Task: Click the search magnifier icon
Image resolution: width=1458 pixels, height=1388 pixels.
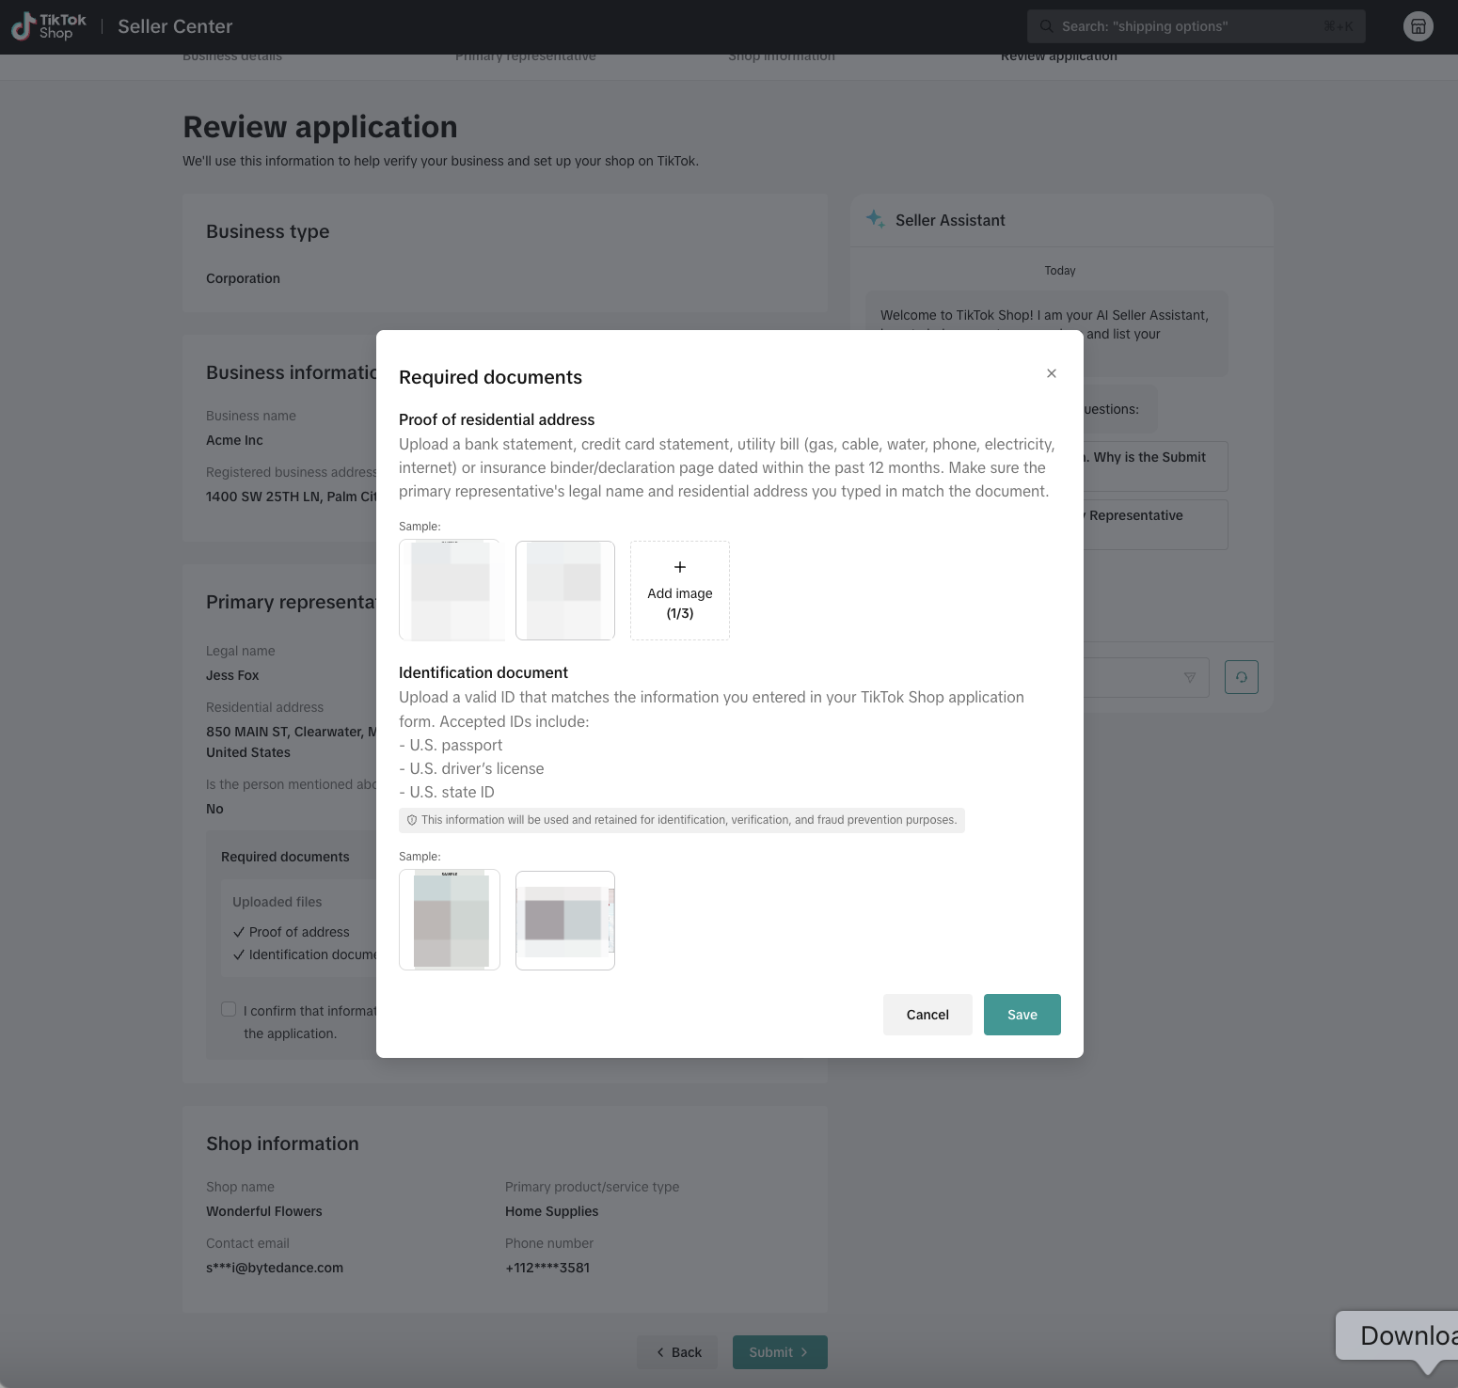Action: point(1046,26)
